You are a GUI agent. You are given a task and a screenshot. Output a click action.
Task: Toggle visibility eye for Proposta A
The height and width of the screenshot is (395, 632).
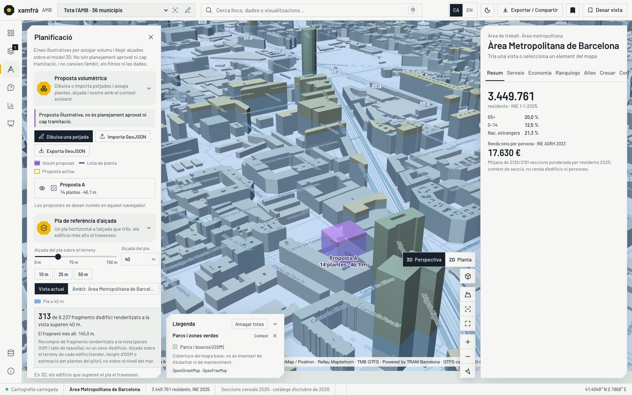click(42, 188)
